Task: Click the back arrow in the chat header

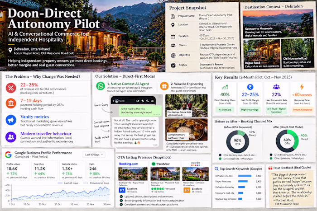Action: 113,101
